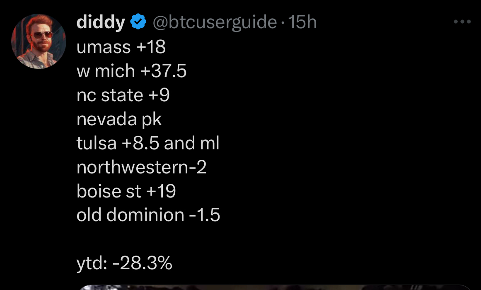The image size is (481, 290).
Task: Open diddy's profile avatar picture
Action: click(x=39, y=41)
